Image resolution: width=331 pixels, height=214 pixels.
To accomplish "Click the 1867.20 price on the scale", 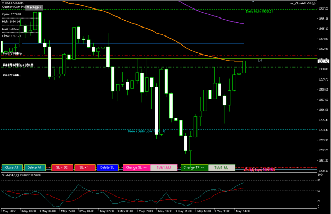I will click(x=323, y=8).
